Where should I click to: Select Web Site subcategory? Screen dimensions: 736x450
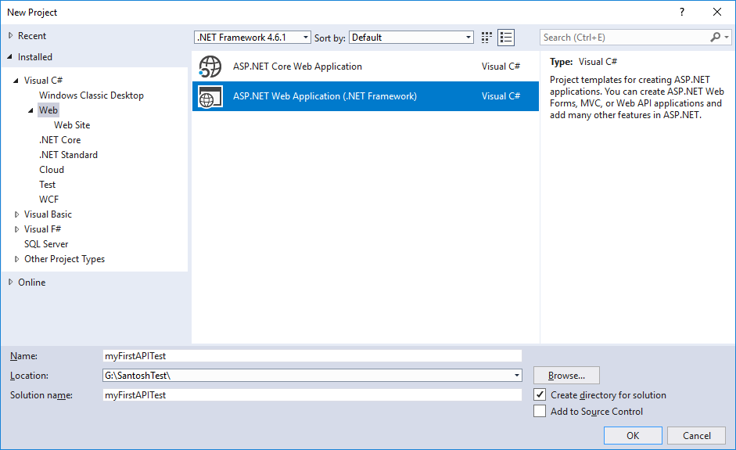(72, 125)
